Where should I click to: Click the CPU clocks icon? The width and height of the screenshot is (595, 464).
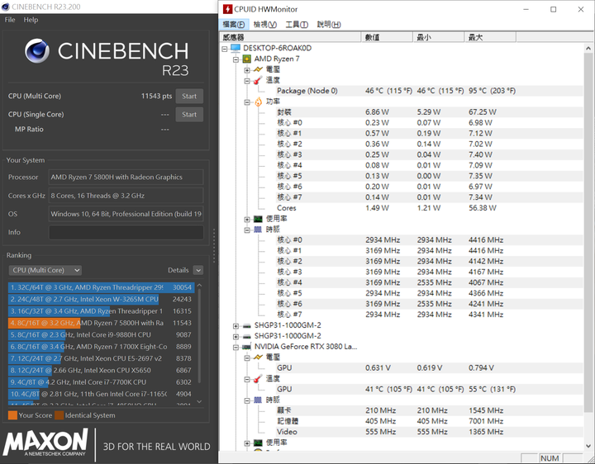(x=258, y=230)
